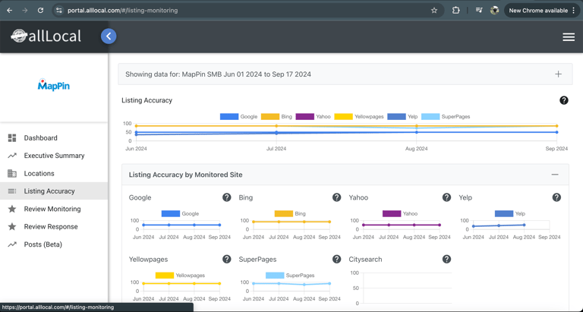Click the Locations building icon
This screenshot has width=583, height=312.
pyautogui.click(x=12, y=173)
